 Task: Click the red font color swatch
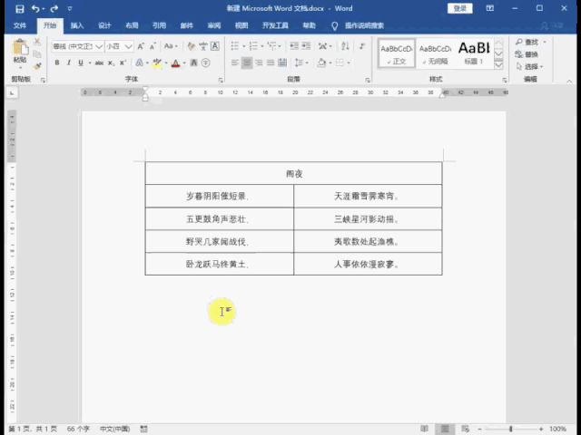coord(174,63)
